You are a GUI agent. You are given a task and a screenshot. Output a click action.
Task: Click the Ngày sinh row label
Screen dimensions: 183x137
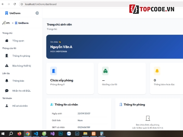57,114
